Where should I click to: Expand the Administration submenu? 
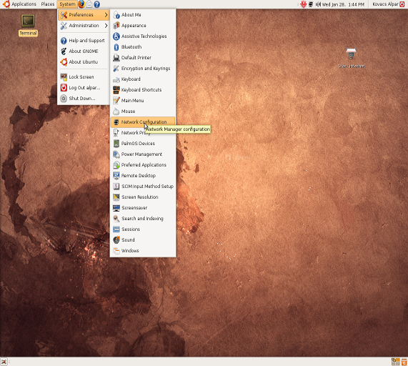point(84,26)
